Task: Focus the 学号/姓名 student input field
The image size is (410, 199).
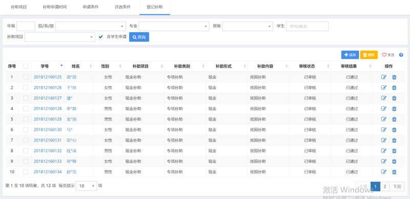Action: 307,27
